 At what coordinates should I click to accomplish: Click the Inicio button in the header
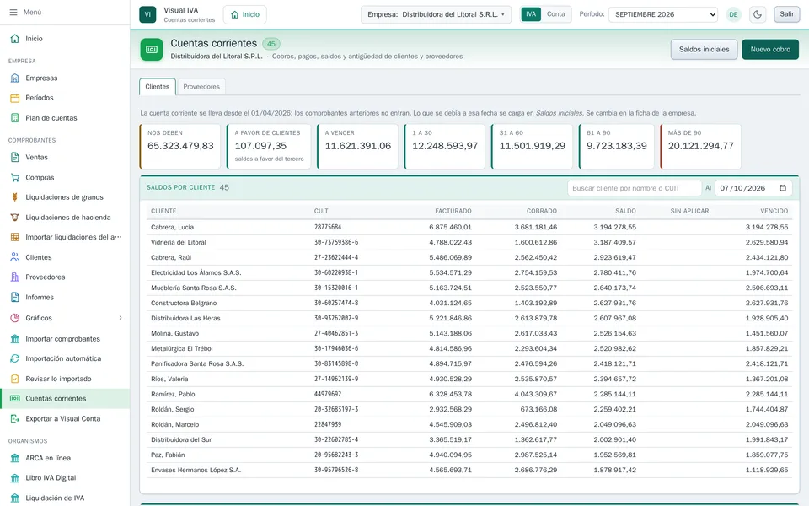click(x=245, y=14)
